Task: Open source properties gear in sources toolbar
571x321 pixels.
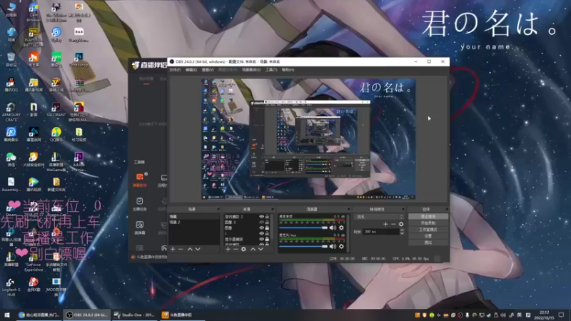Action: pos(243,249)
